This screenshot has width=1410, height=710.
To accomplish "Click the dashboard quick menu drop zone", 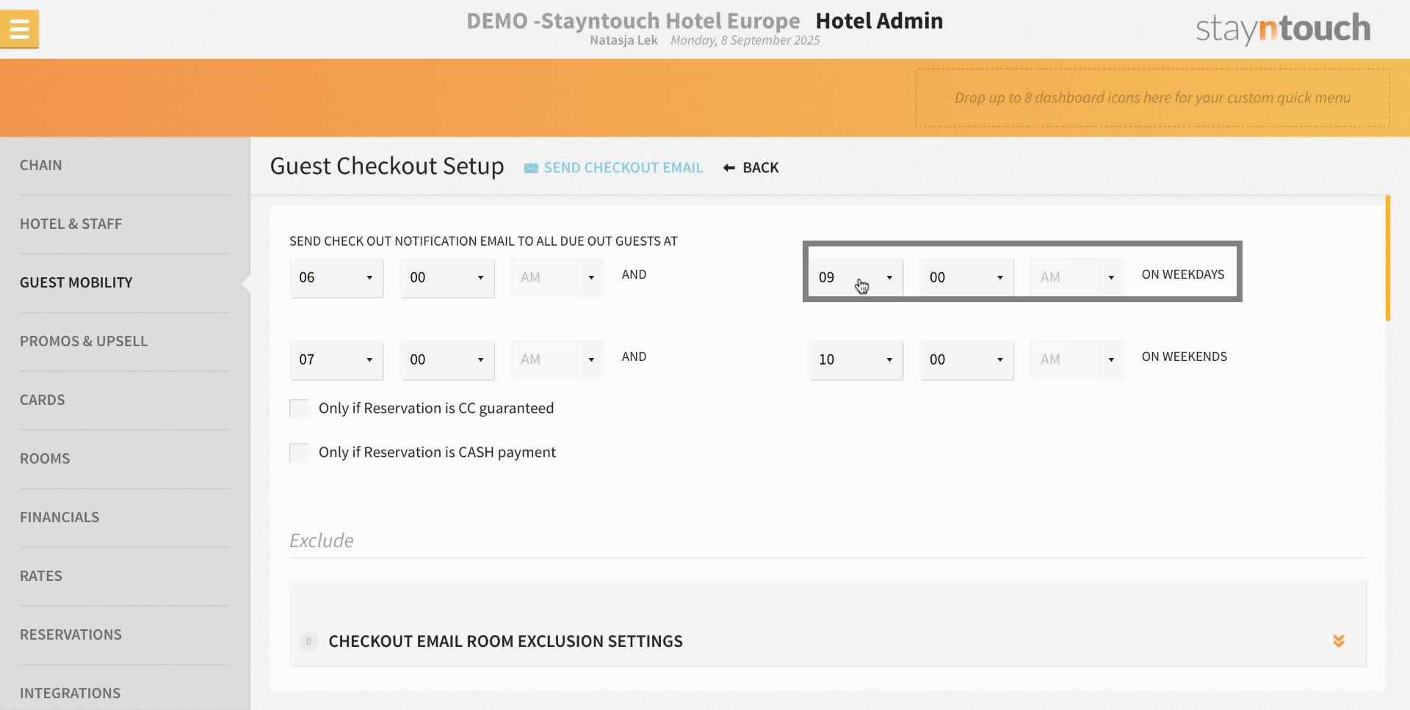I will click(x=1151, y=97).
